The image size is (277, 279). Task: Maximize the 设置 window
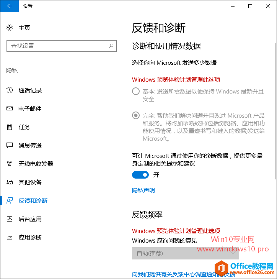[250, 6]
